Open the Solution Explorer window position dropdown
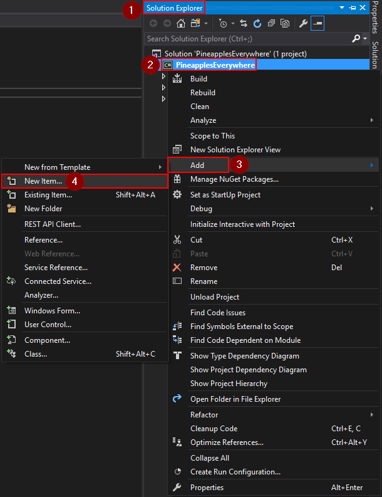 [x=343, y=8]
